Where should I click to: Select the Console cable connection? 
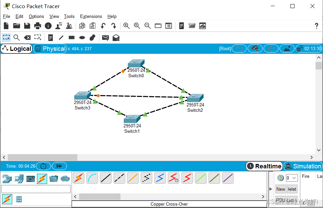tap(92, 178)
